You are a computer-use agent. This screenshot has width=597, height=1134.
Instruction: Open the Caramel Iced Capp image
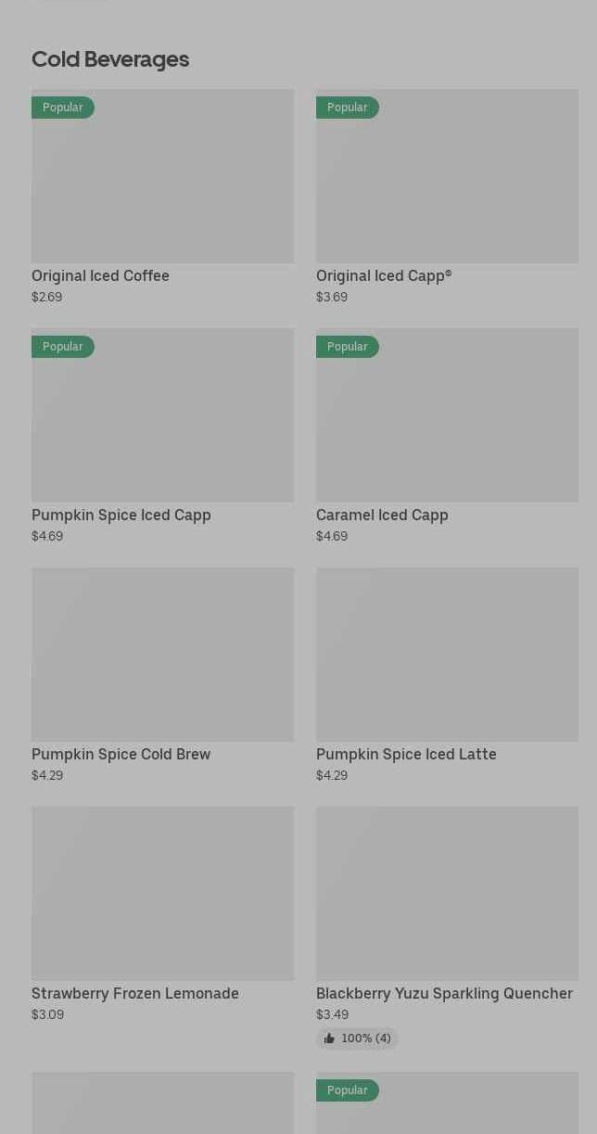pos(447,425)
